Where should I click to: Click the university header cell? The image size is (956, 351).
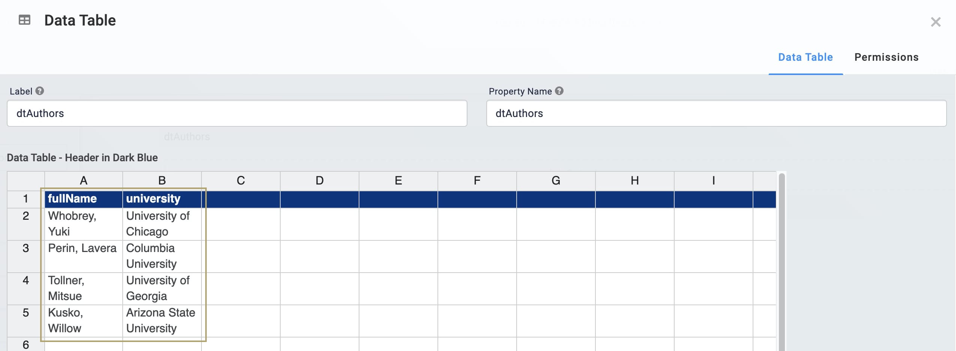point(162,199)
